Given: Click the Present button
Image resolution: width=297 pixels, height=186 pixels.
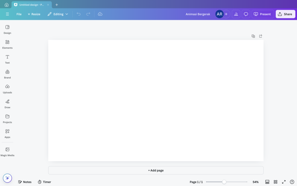Looking at the screenshot, I should coord(263,14).
